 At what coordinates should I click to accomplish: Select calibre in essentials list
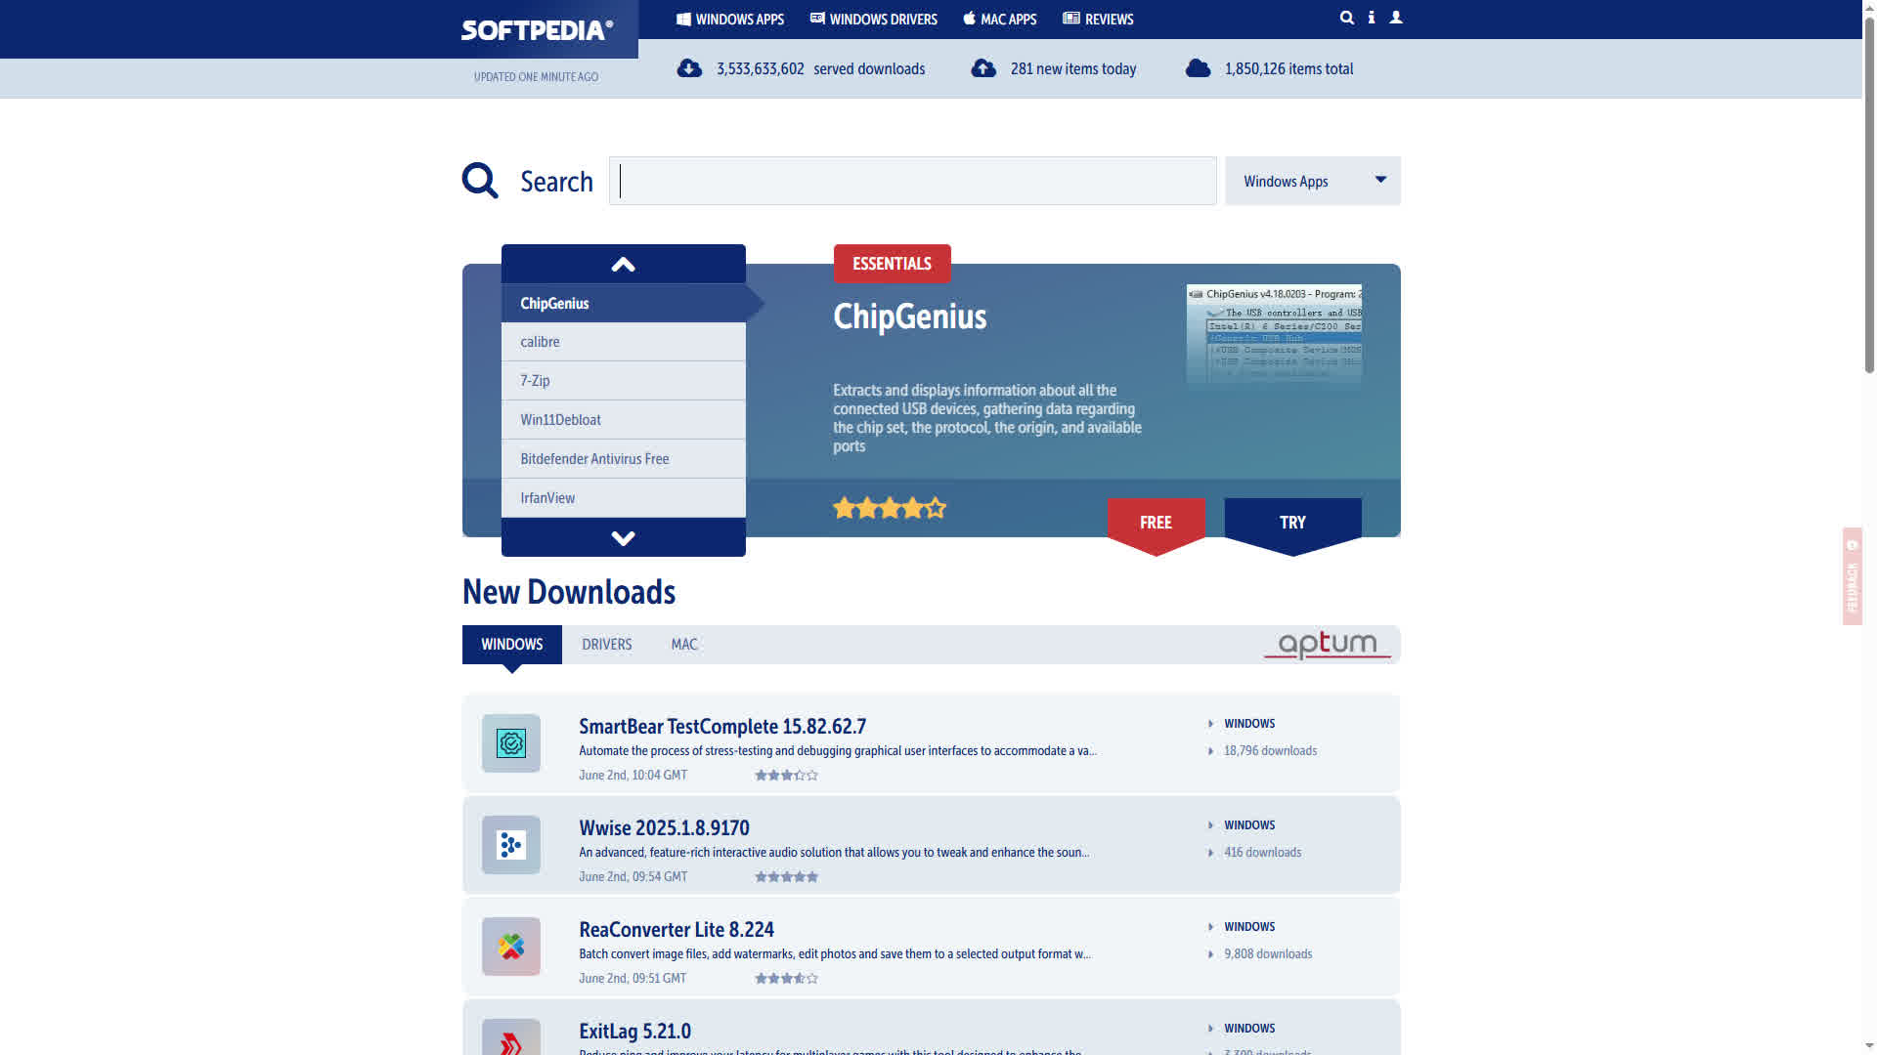click(623, 342)
